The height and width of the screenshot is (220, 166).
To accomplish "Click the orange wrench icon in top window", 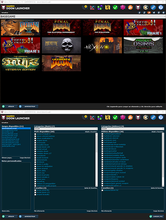I will click(131, 7).
